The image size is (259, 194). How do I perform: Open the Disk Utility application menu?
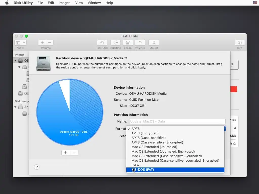point(23,3)
